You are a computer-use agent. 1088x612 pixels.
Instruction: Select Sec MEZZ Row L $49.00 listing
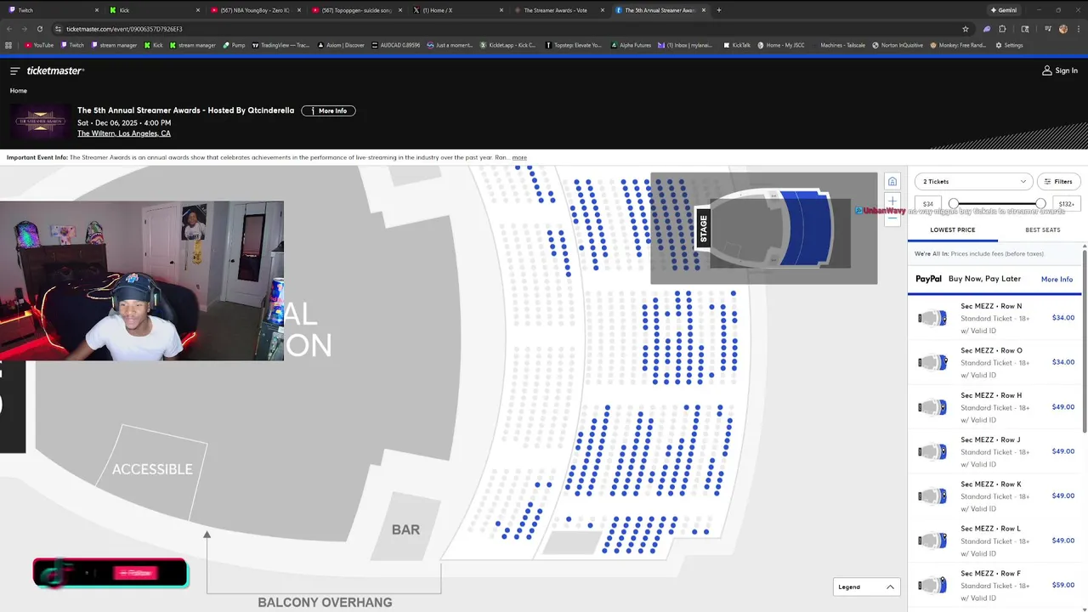pyautogui.click(x=994, y=541)
